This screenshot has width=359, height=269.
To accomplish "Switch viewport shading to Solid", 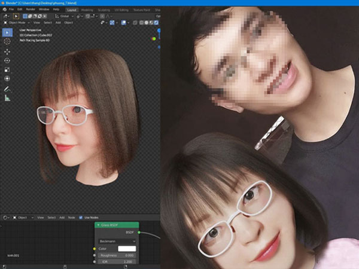I will pos(147,23).
